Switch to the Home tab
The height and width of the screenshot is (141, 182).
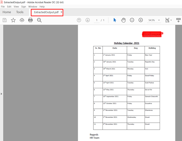(x=7, y=12)
